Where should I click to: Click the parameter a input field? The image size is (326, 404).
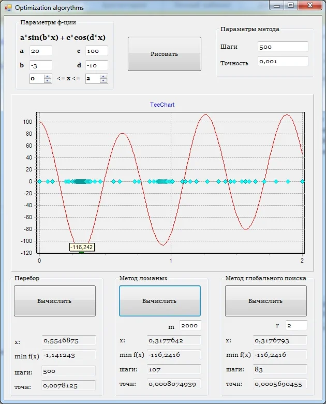40,51
